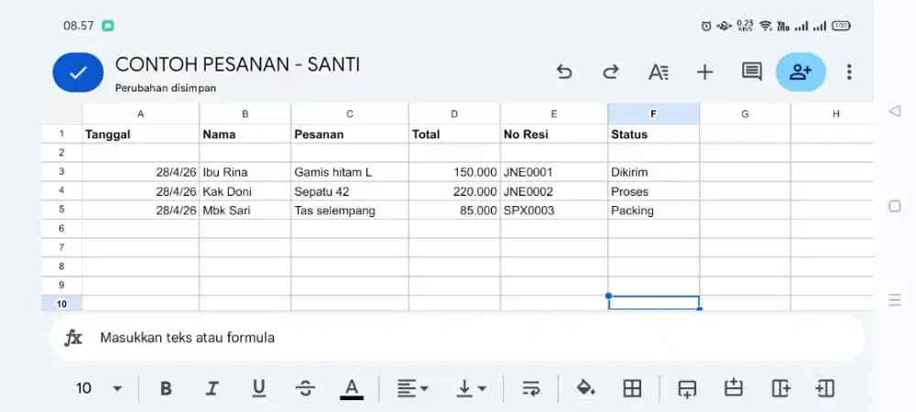The width and height of the screenshot is (916, 412).
Task: Undo the last change
Action: (563, 71)
